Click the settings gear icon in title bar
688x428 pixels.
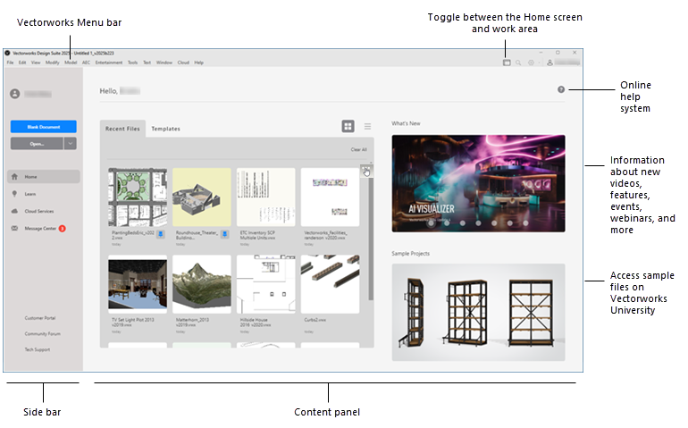(531, 63)
